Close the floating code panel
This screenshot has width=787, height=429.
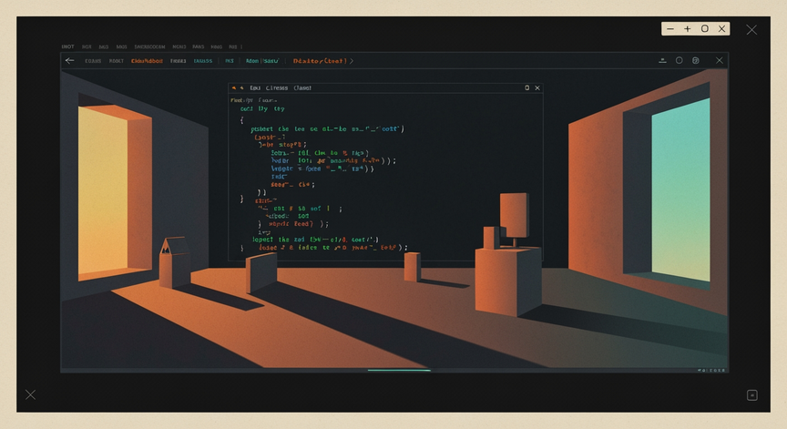(x=537, y=87)
